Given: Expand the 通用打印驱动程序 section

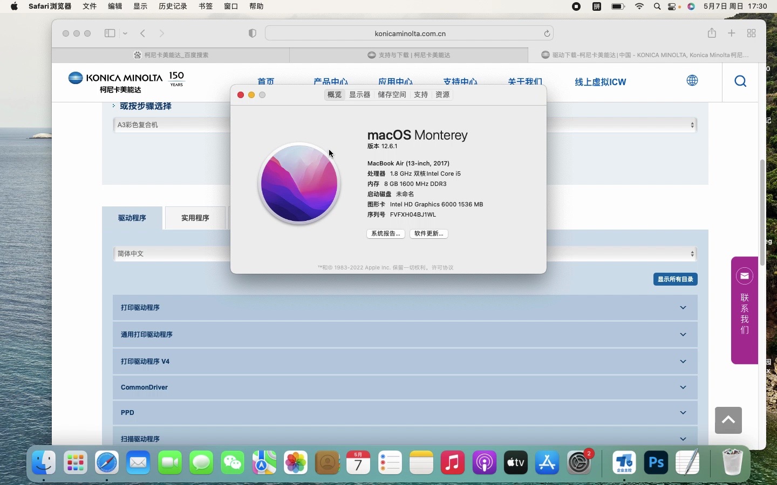Looking at the screenshot, I should coord(405,334).
